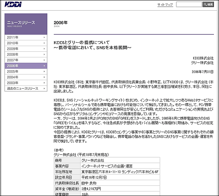The image size is (219, 196).
Task: Open 2009年 news releases
Action: (x=26, y=49)
